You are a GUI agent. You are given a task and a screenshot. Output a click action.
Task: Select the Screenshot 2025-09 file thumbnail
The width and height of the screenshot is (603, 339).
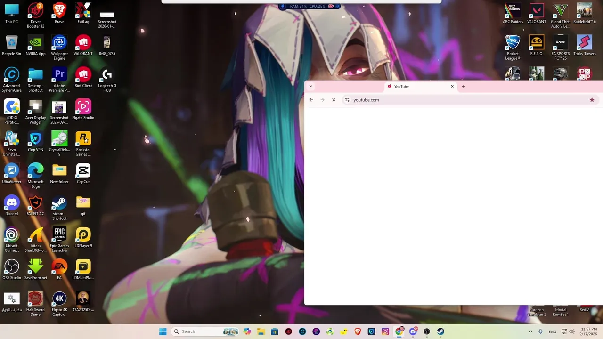(x=59, y=111)
